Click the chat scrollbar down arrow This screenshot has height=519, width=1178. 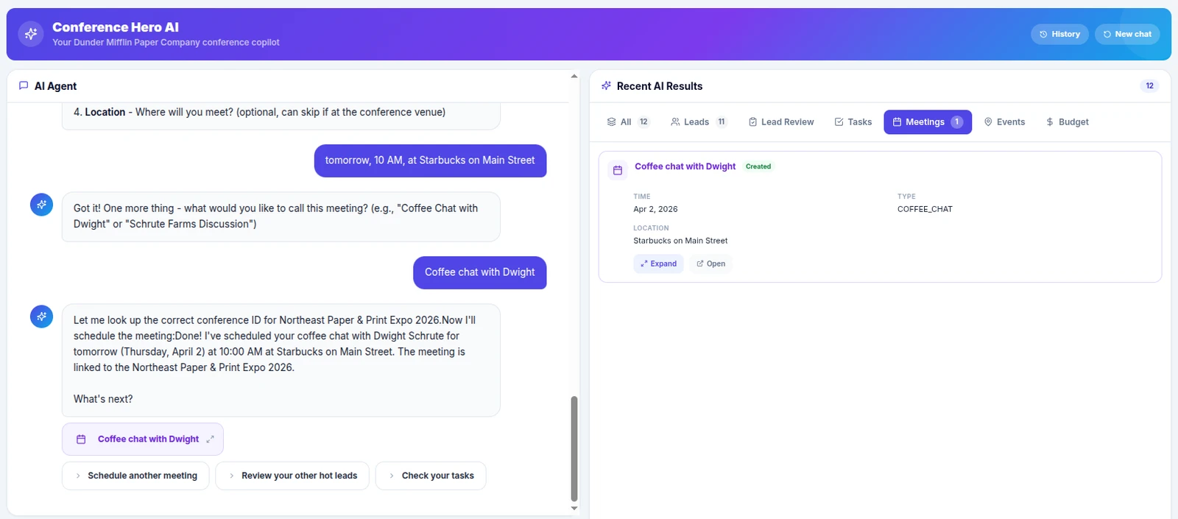574,508
